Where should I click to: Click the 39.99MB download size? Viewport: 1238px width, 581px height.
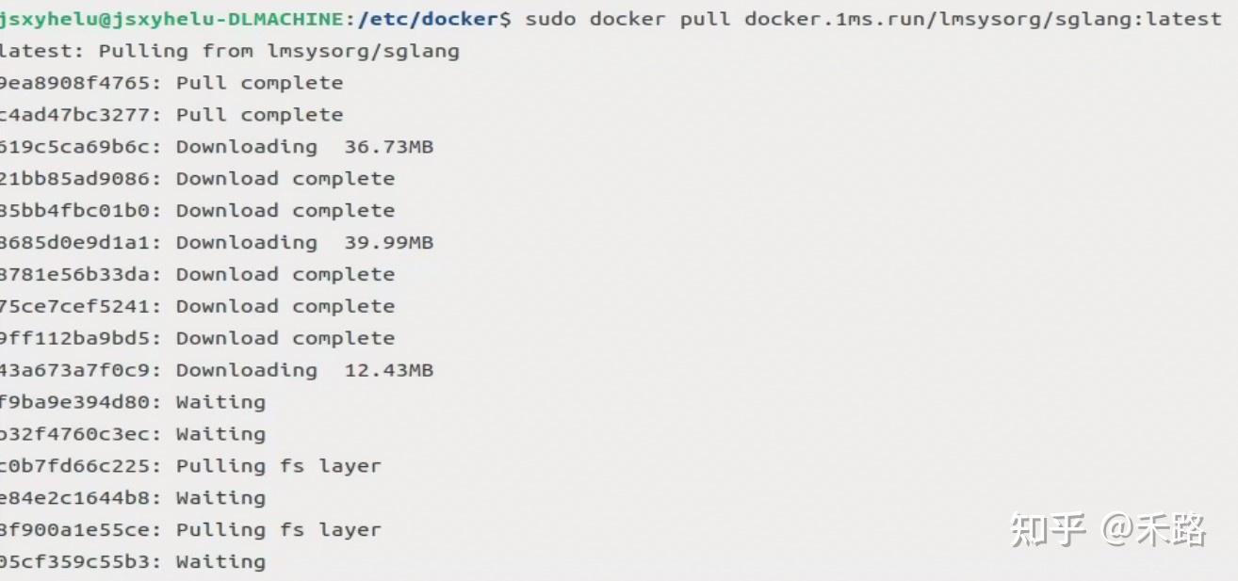[x=388, y=243]
